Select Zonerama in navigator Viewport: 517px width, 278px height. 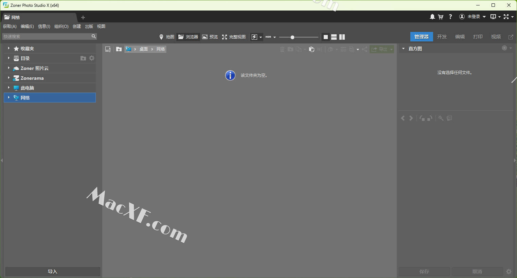pyautogui.click(x=50, y=78)
